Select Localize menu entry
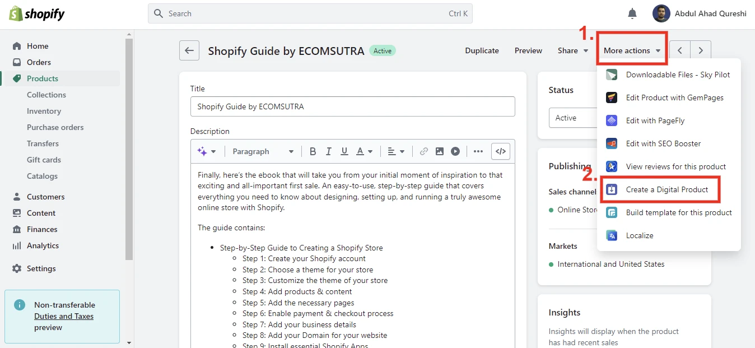Screen dimensions: 755x348 pyautogui.click(x=669, y=235)
